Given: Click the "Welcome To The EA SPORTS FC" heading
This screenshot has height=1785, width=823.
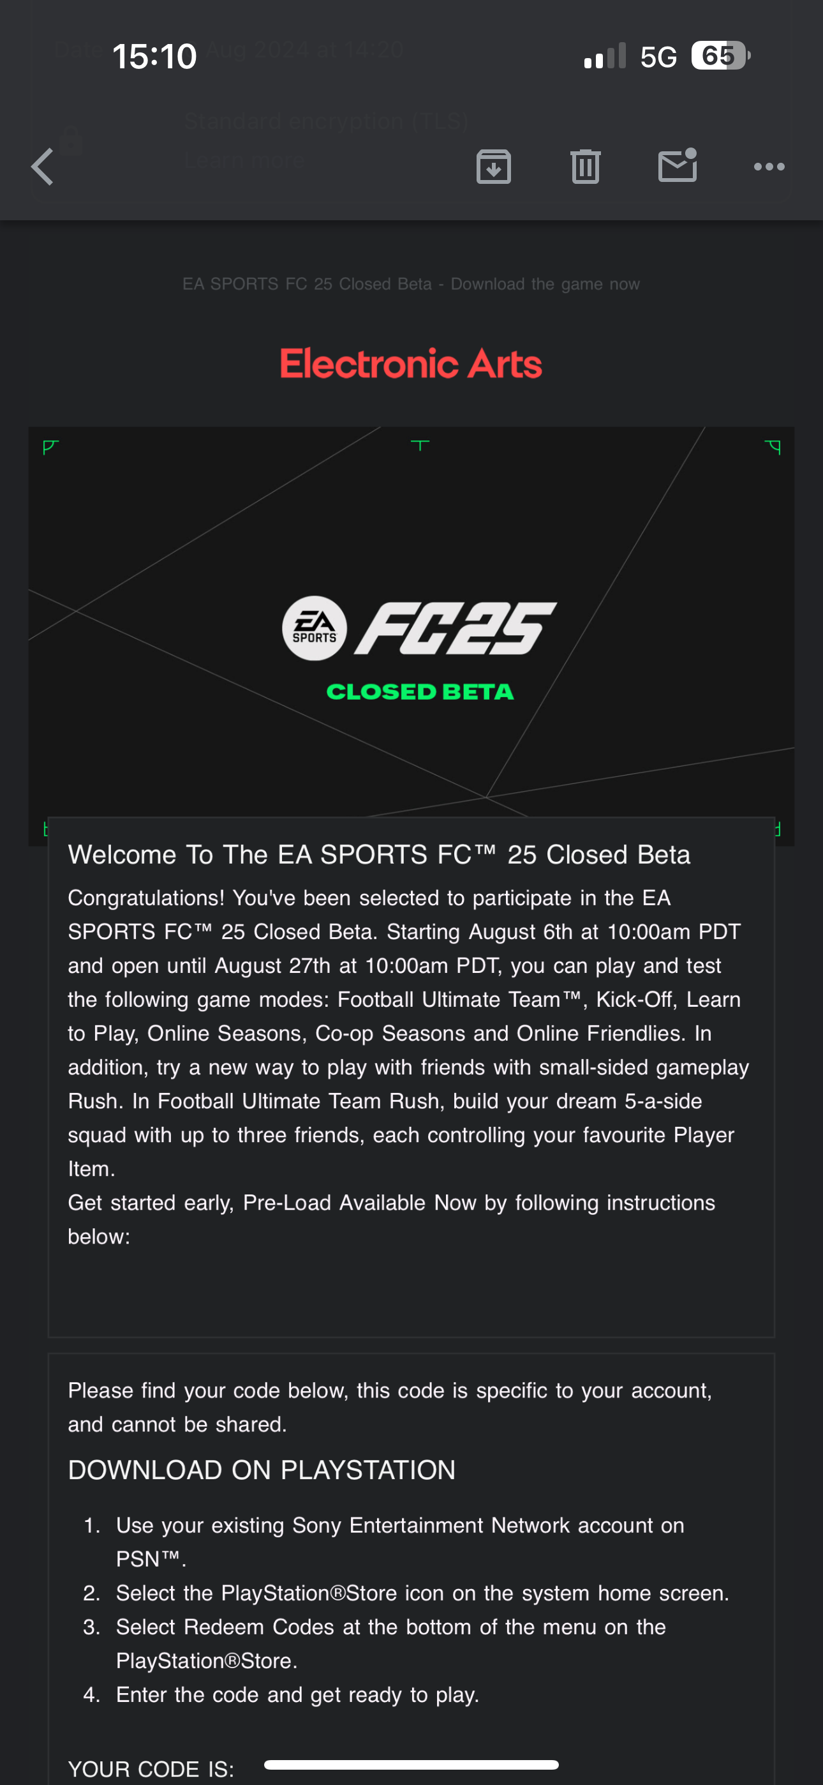Looking at the screenshot, I should (379, 855).
